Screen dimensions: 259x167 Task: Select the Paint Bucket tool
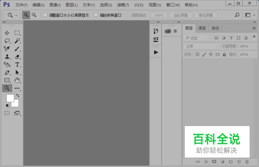point(7,65)
